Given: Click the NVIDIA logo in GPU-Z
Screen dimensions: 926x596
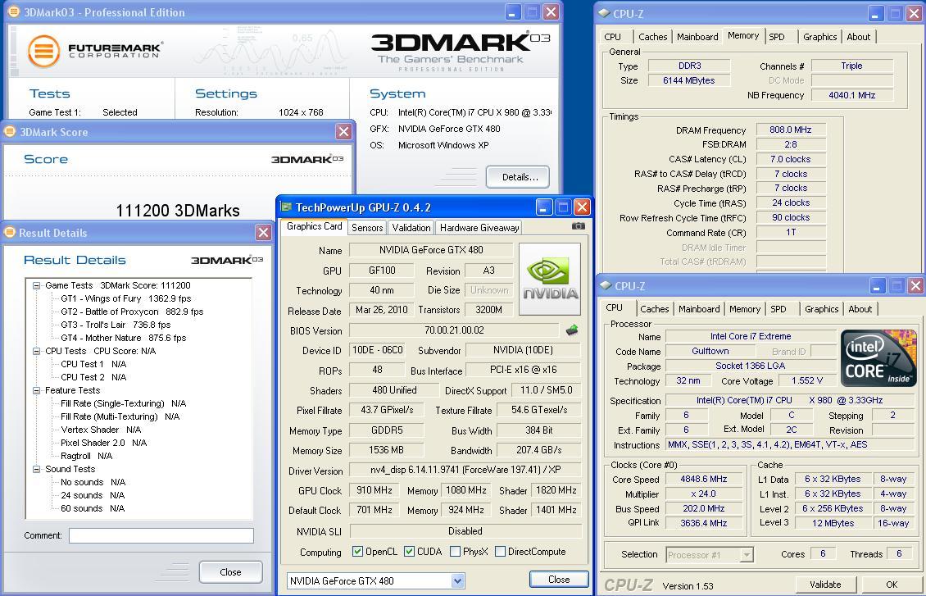Looking at the screenshot, I should (550, 280).
